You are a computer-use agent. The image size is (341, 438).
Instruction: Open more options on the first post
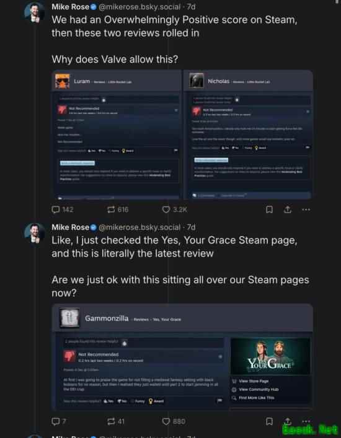pyautogui.click(x=306, y=209)
